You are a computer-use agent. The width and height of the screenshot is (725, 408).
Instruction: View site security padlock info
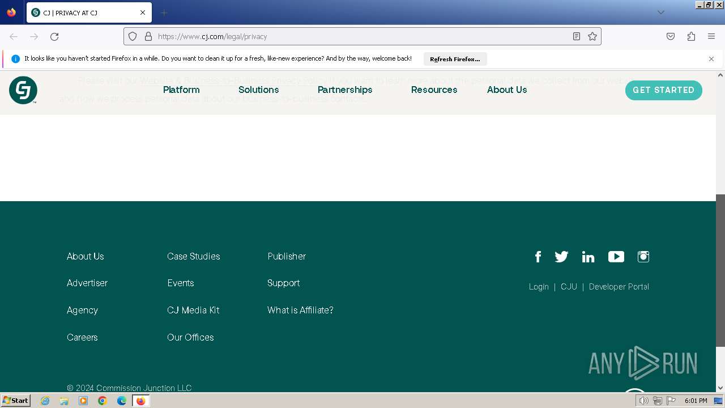coord(148,36)
